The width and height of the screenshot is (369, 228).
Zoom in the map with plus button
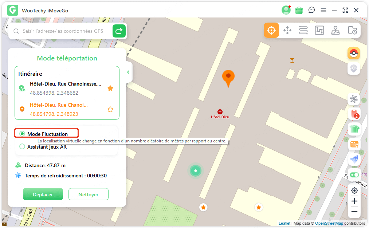(x=354, y=201)
